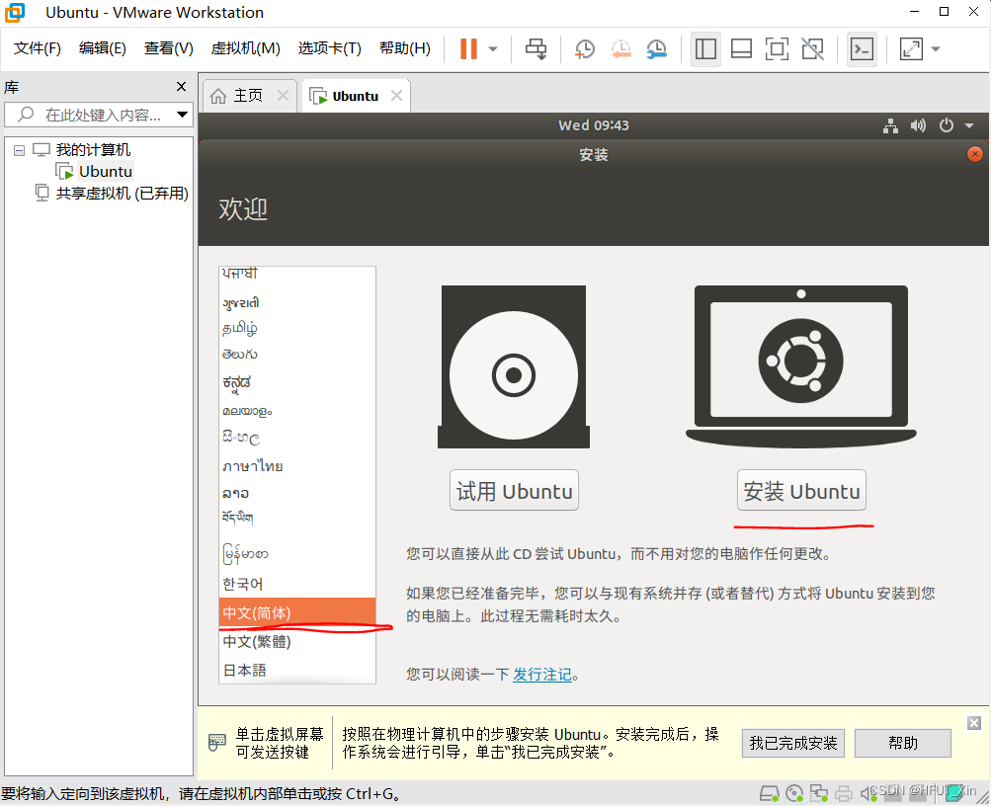Open the 帮助(H) menu
Viewport: 991px width, 806px height.
[404, 48]
